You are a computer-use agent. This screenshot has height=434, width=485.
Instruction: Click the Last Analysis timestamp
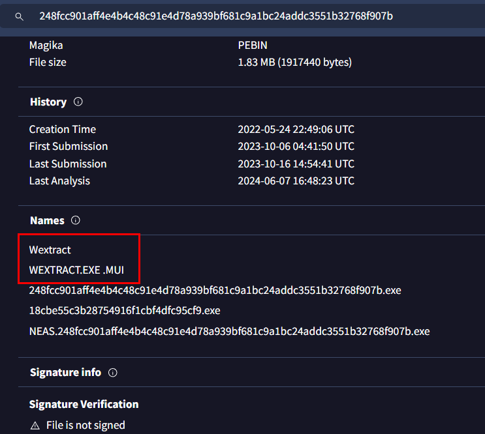296,181
